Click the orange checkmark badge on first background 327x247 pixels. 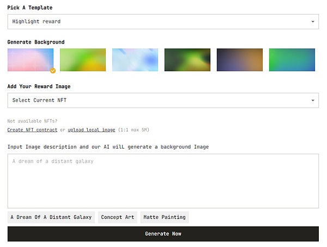[x=53, y=71]
